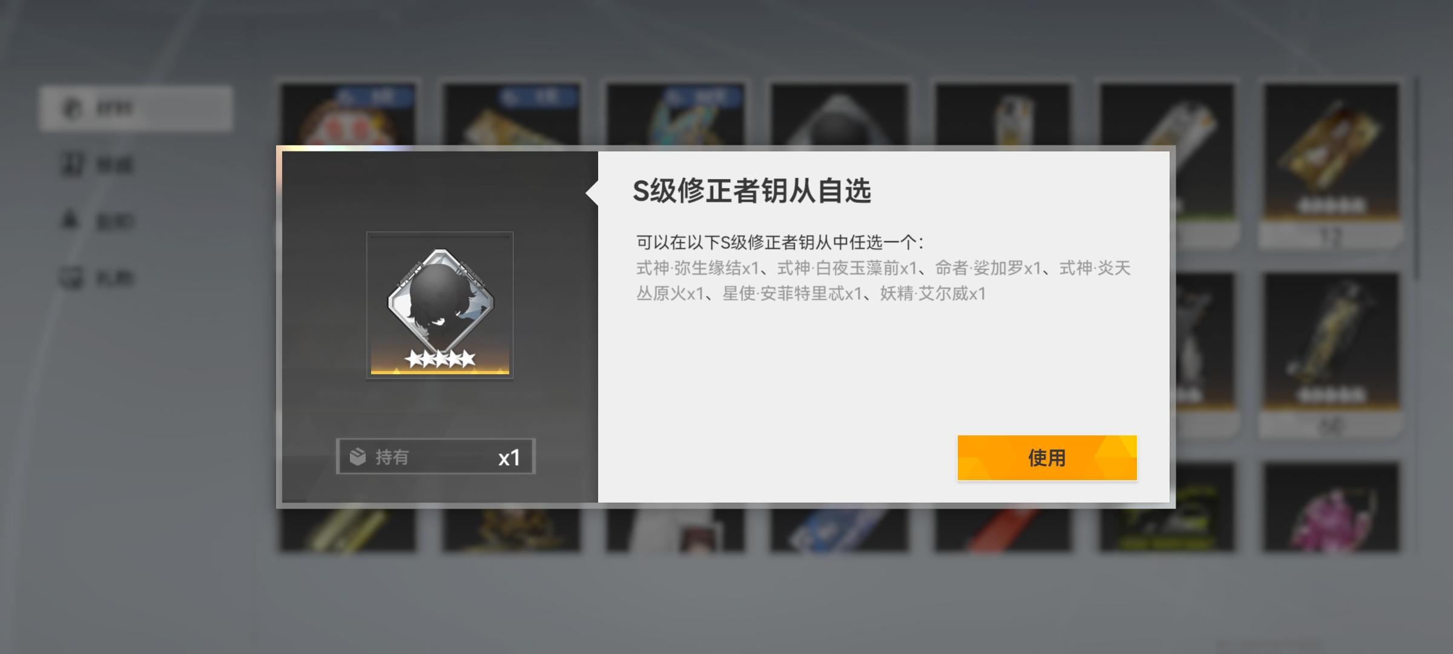The height and width of the screenshot is (654, 1453).
Task: Click the pink flower item in bottom row
Action: (x=1331, y=507)
